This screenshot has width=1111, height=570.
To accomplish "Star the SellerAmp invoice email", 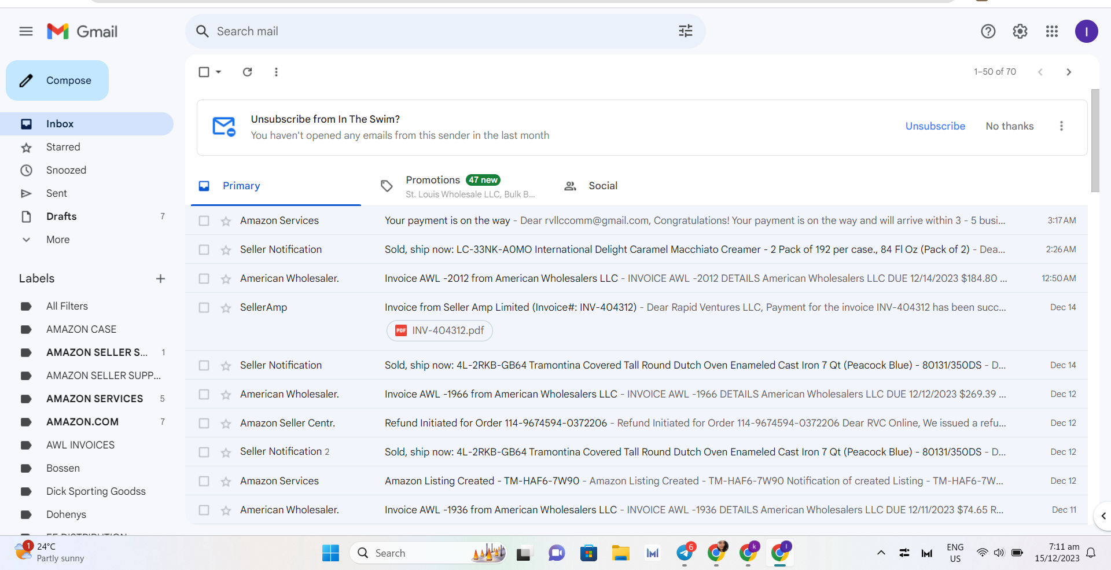I will pyautogui.click(x=226, y=308).
